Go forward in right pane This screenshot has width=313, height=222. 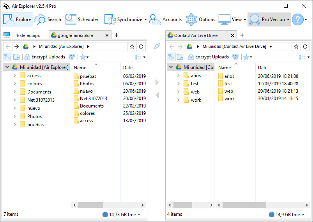point(180,46)
